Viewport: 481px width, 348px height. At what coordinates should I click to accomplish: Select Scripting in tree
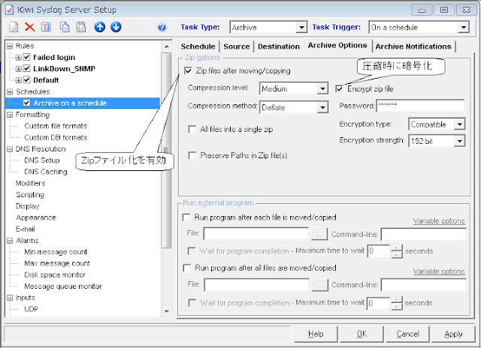tap(30, 195)
